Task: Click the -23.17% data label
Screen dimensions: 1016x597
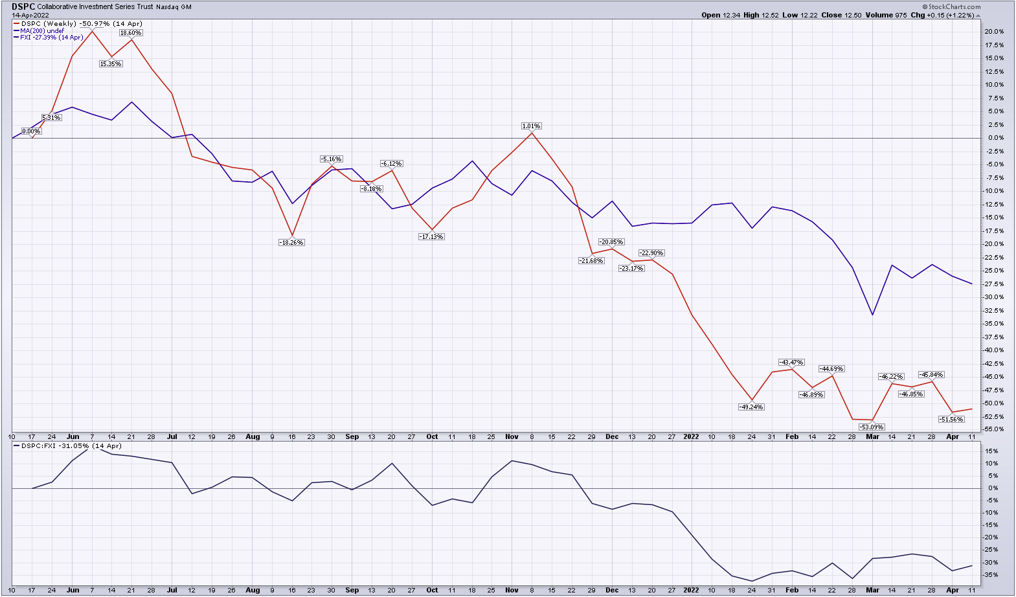Action: coord(631,268)
